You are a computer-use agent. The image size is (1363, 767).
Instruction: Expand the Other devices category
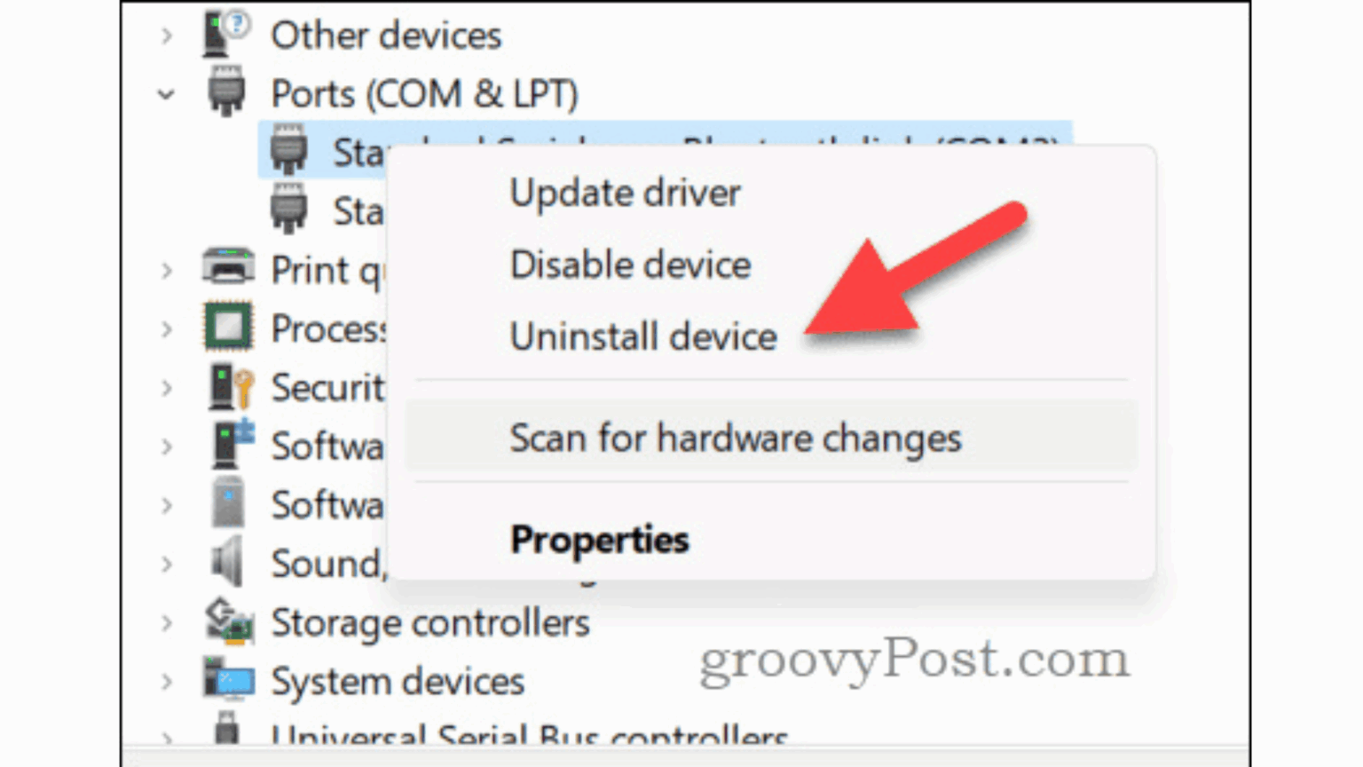[167, 36]
